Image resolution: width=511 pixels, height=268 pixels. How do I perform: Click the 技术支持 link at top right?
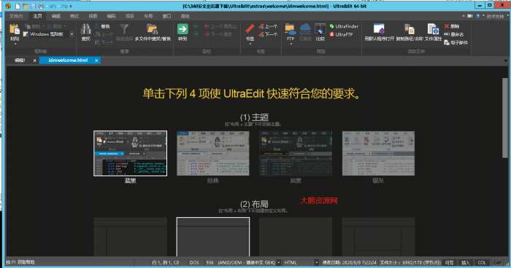click(496, 16)
